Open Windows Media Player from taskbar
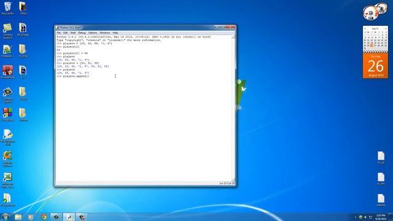Image resolution: width=393 pixels, height=221 pixels. click(x=31, y=217)
